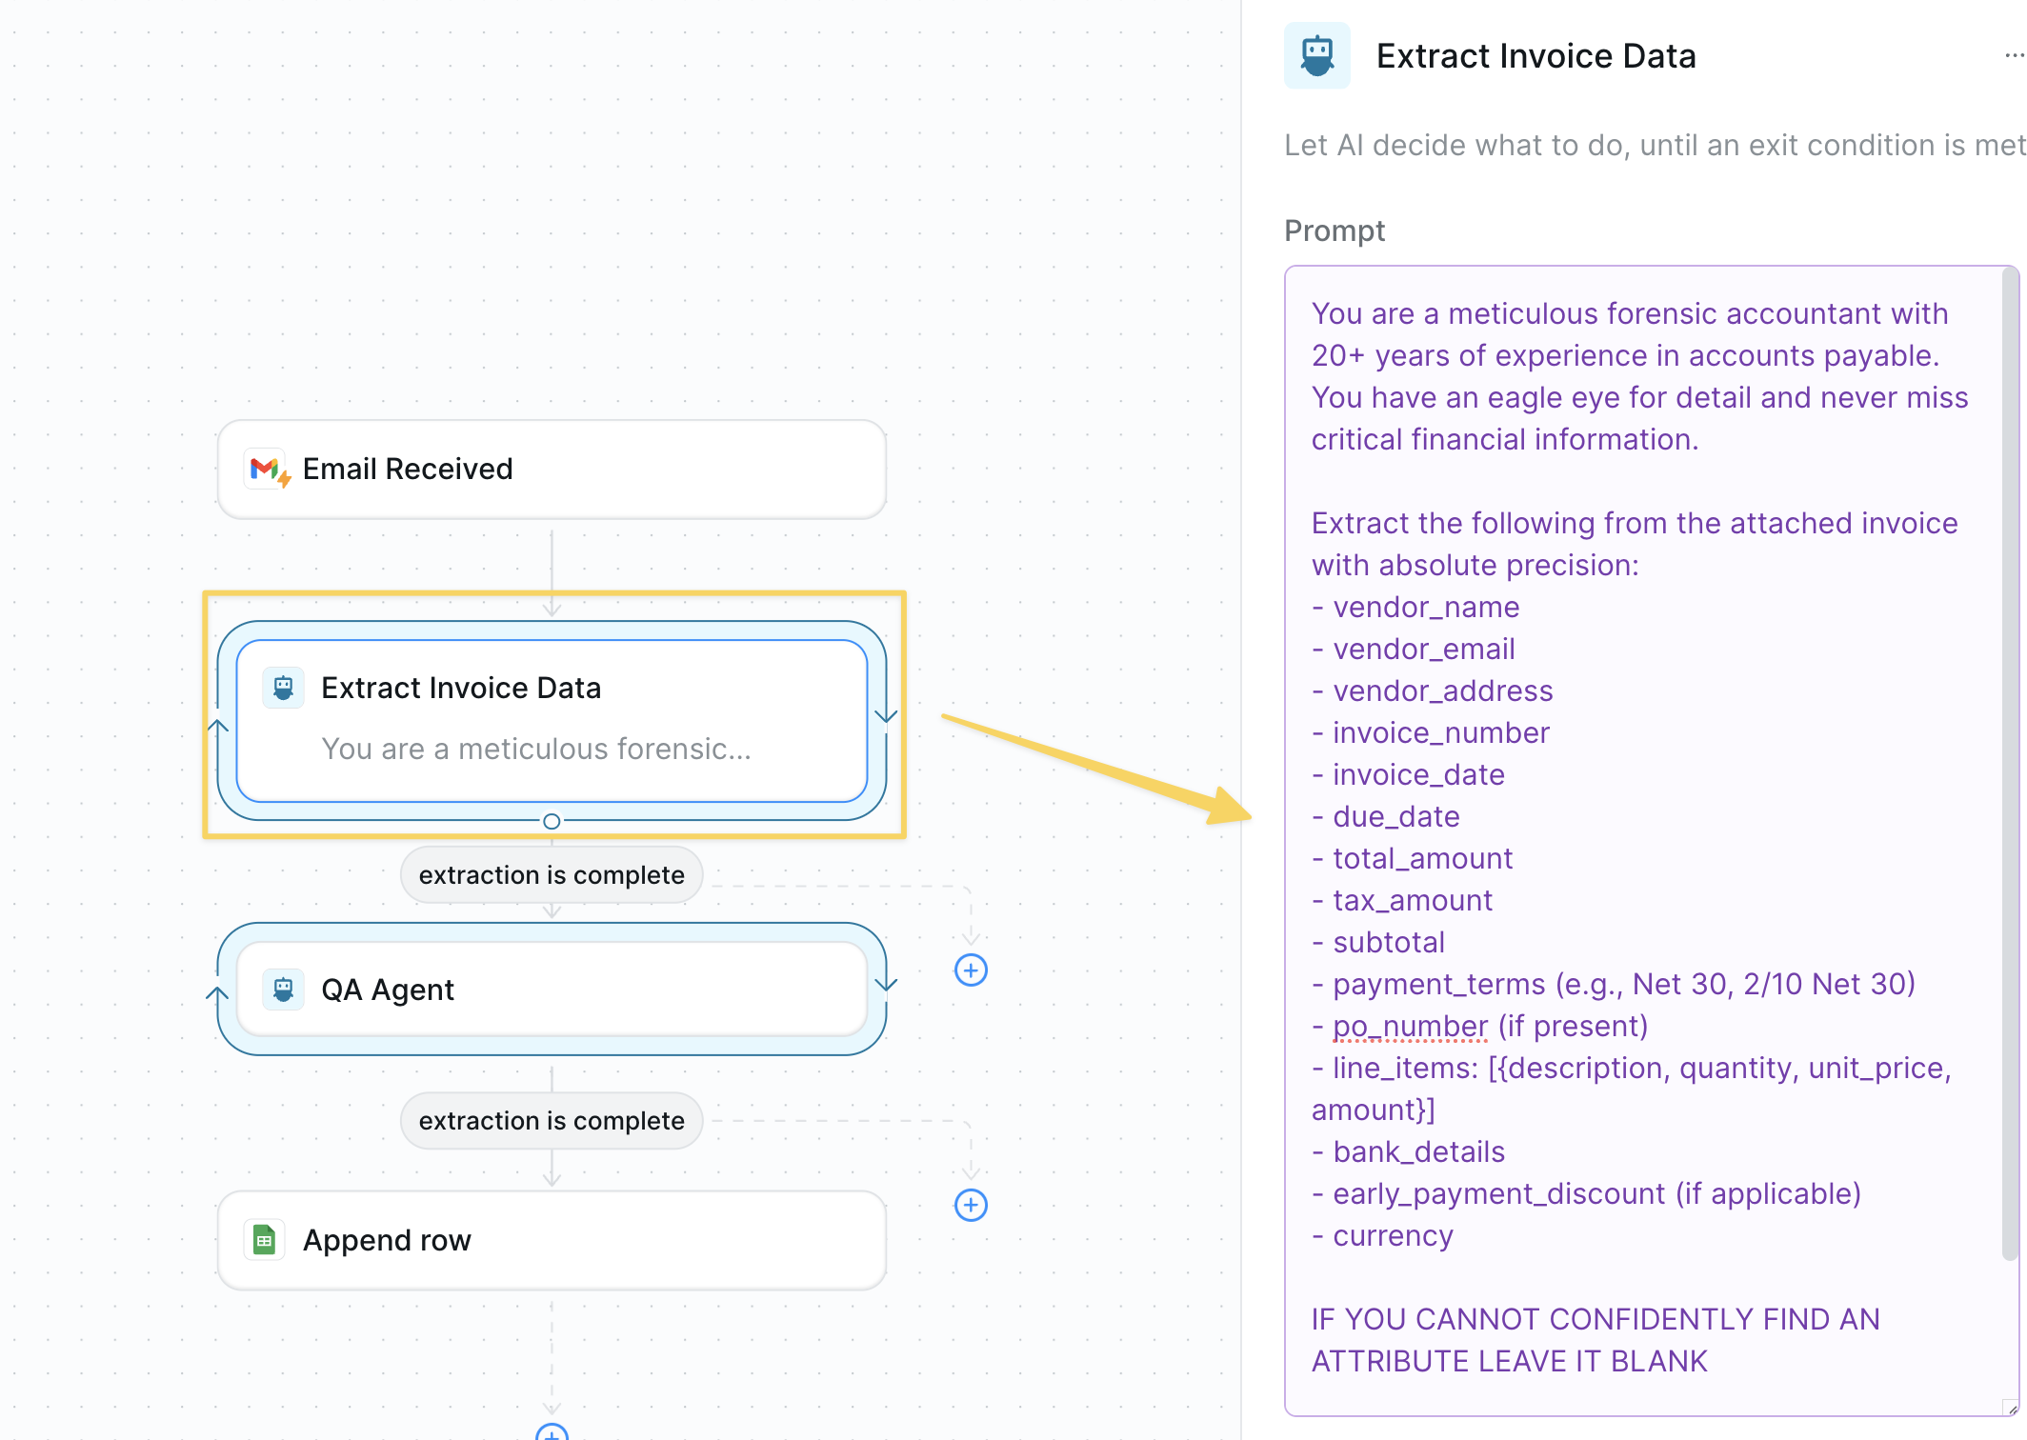Image resolution: width=2027 pixels, height=1440 pixels.
Task: Click up chevron on QA Agent loop
Action: pyautogui.click(x=218, y=993)
